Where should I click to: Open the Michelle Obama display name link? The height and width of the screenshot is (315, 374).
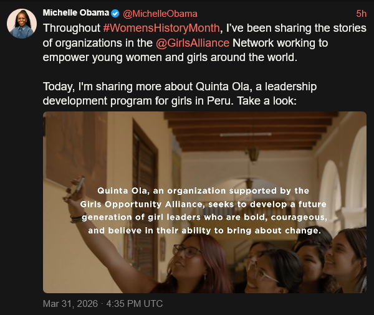pyautogui.click(x=75, y=13)
